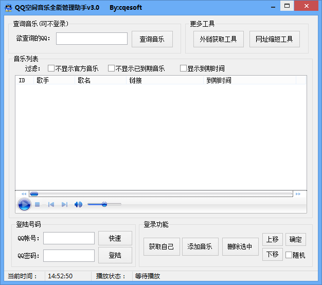The width and height of the screenshot is (322, 285).
Task: Enable 不显示官方音乐 filter checkbox
Action: coord(51,68)
